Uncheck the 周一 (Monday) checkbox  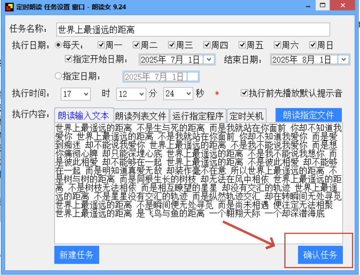[x=101, y=45]
